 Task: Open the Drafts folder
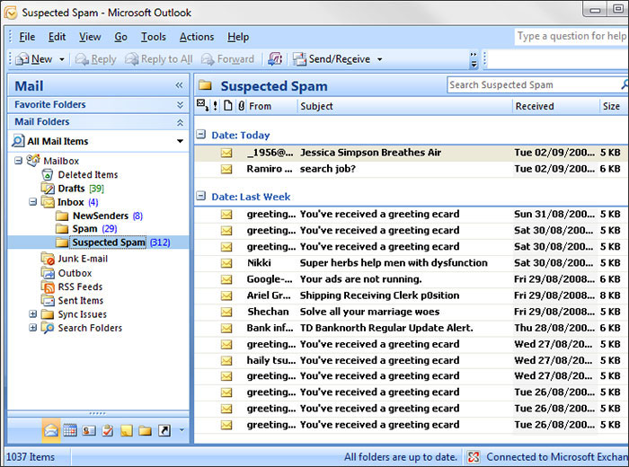[72, 189]
